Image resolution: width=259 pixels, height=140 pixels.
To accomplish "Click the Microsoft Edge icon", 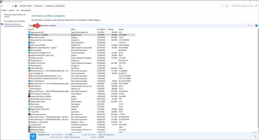I will pyautogui.click(x=29, y=50).
